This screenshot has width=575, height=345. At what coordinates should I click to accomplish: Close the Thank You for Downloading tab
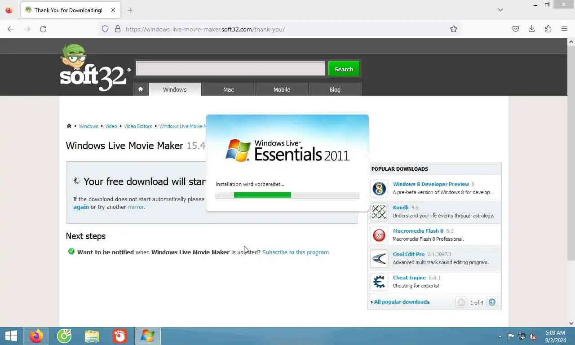pyautogui.click(x=113, y=10)
